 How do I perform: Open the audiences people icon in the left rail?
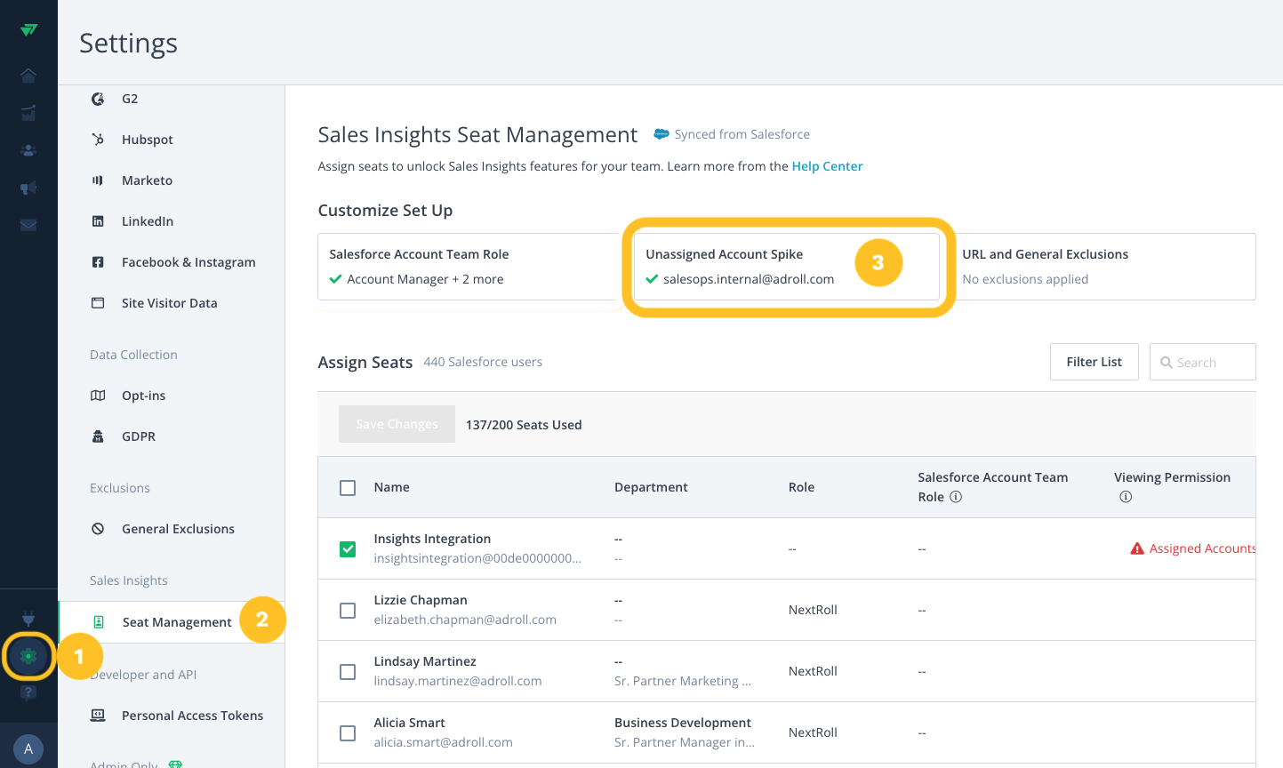[x=28, y=150]
